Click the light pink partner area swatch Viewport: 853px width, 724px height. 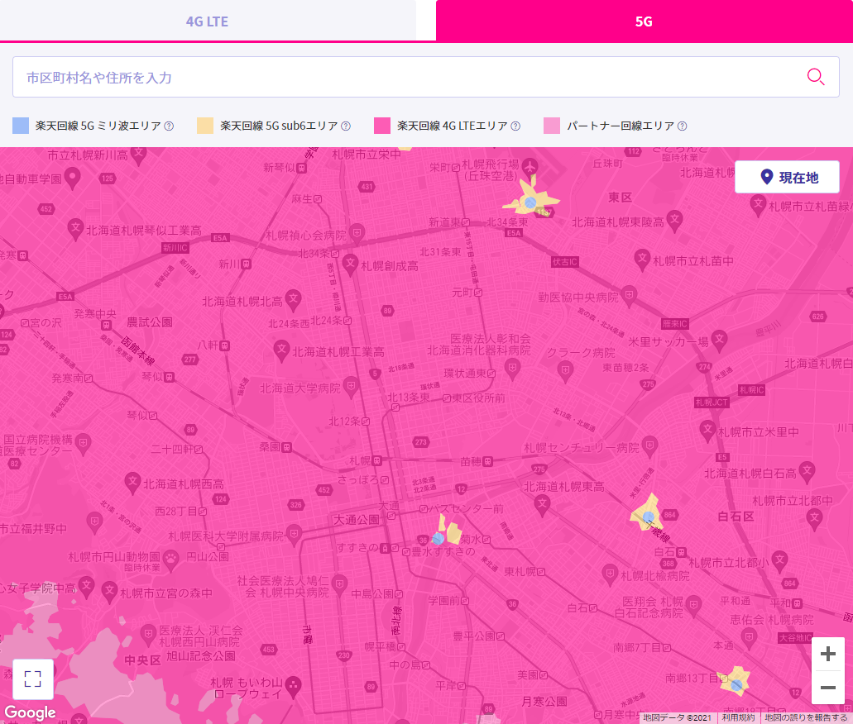coord(552,126)
